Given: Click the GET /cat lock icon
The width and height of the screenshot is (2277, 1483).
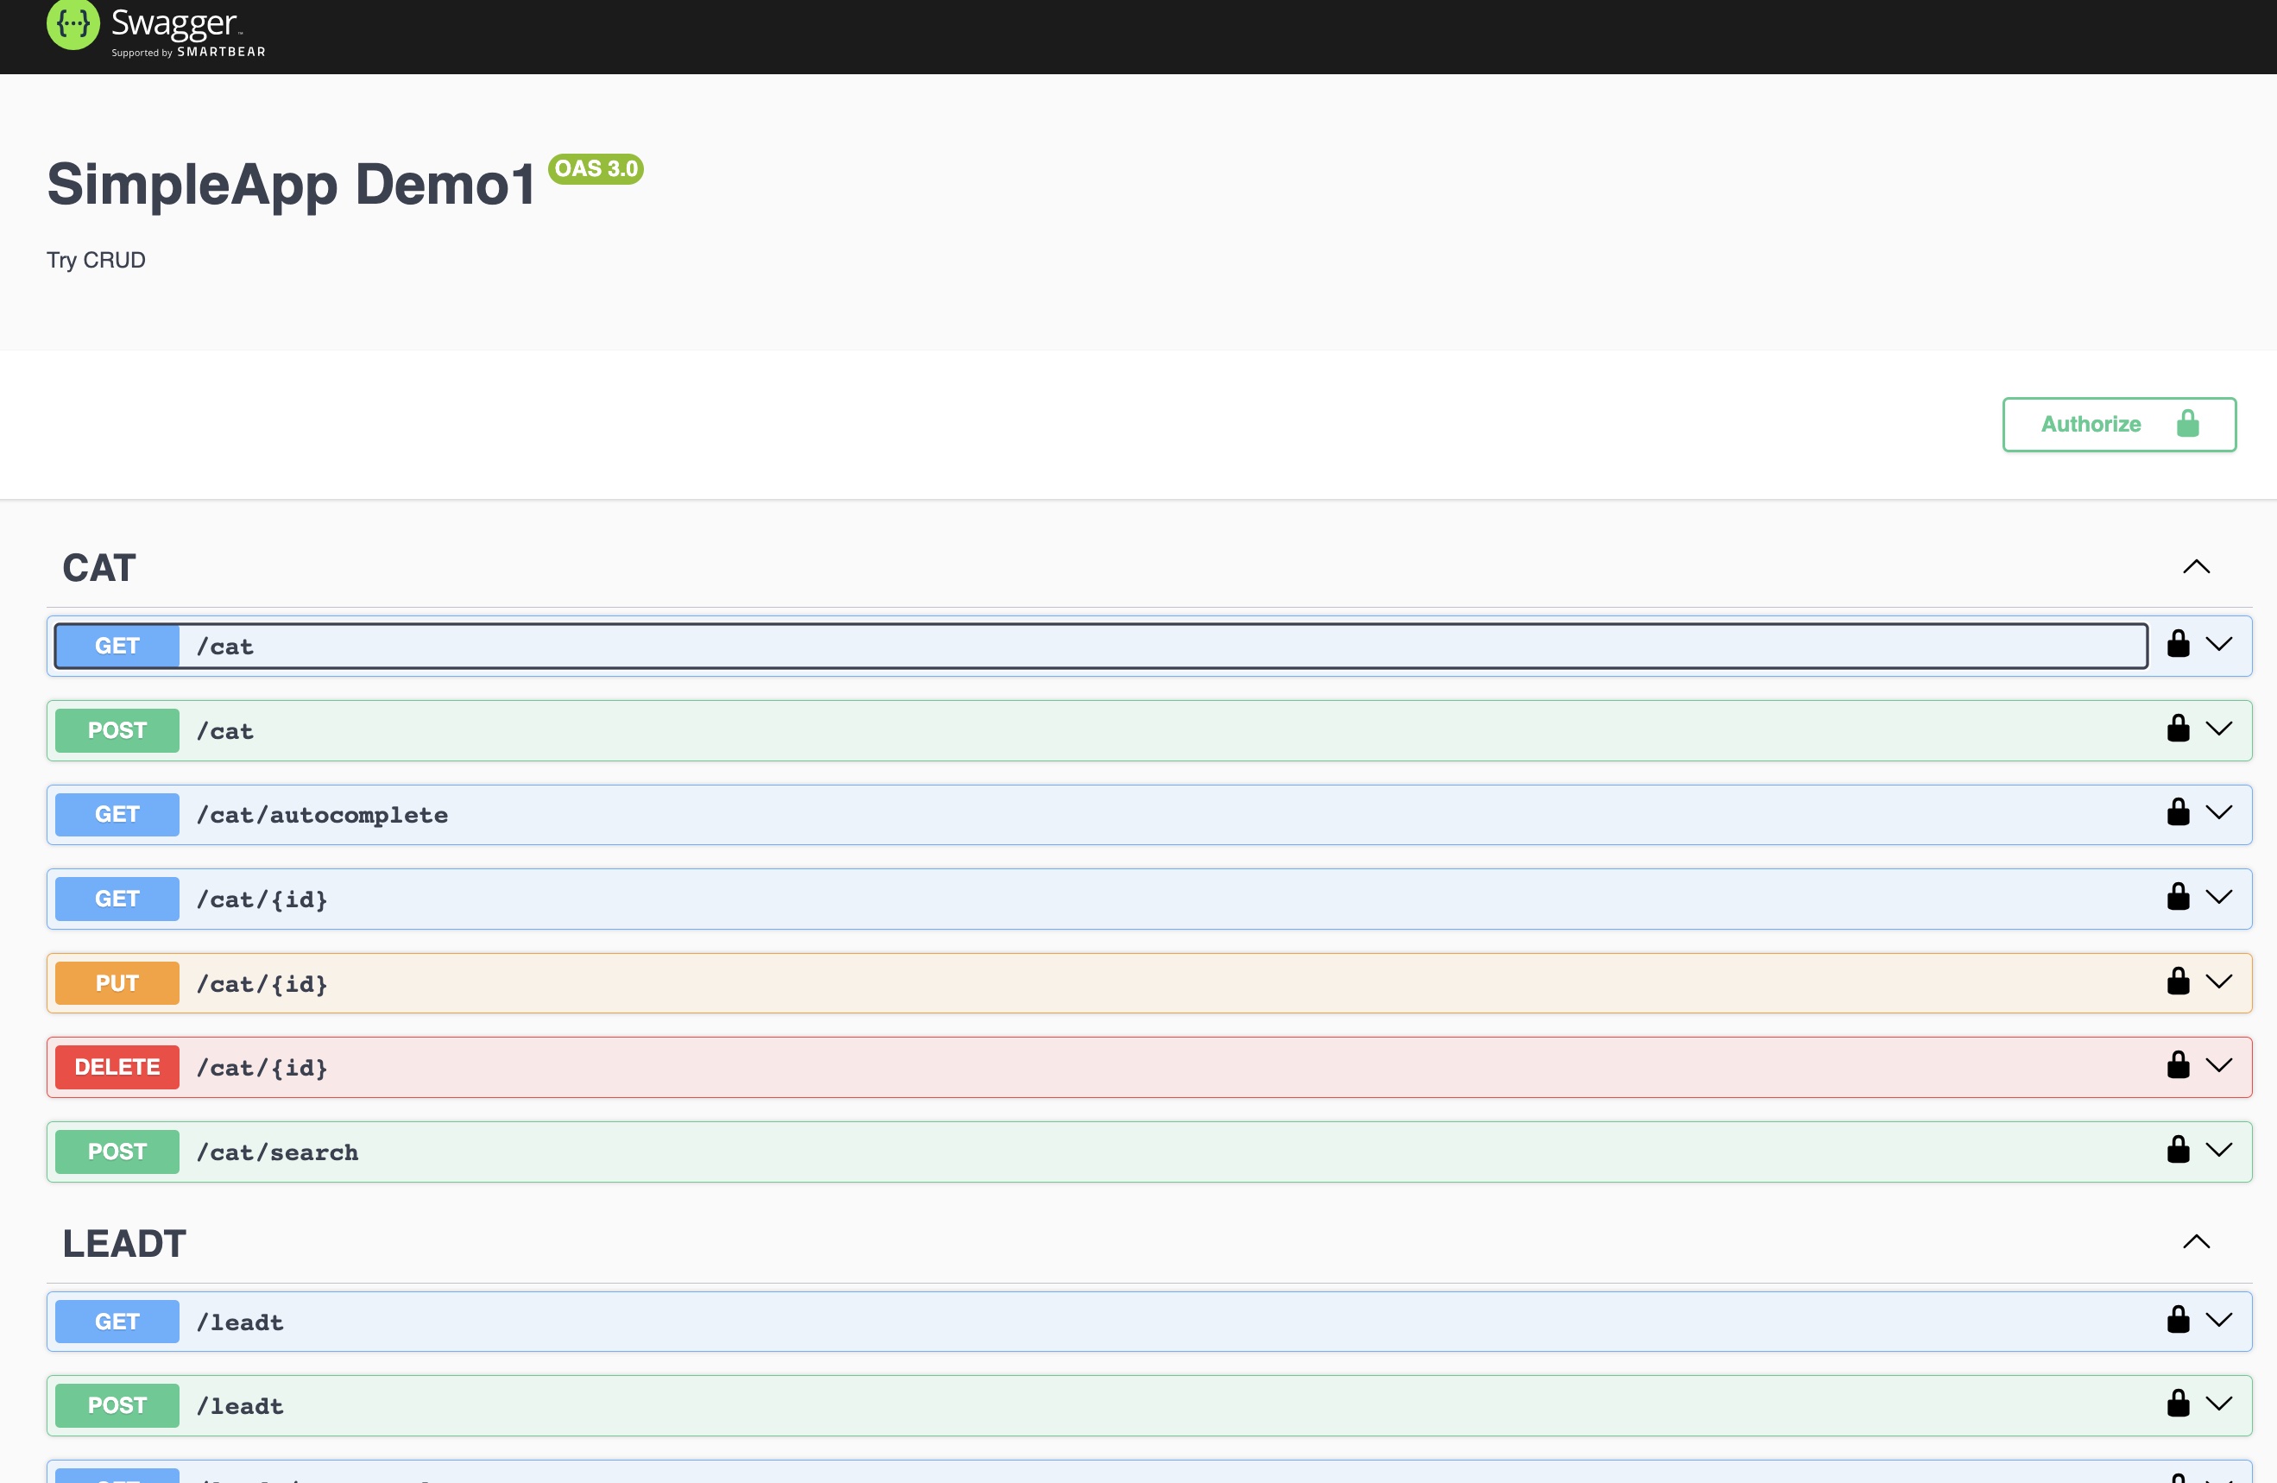Looking at the screenshot, I should pos(2178,644).
